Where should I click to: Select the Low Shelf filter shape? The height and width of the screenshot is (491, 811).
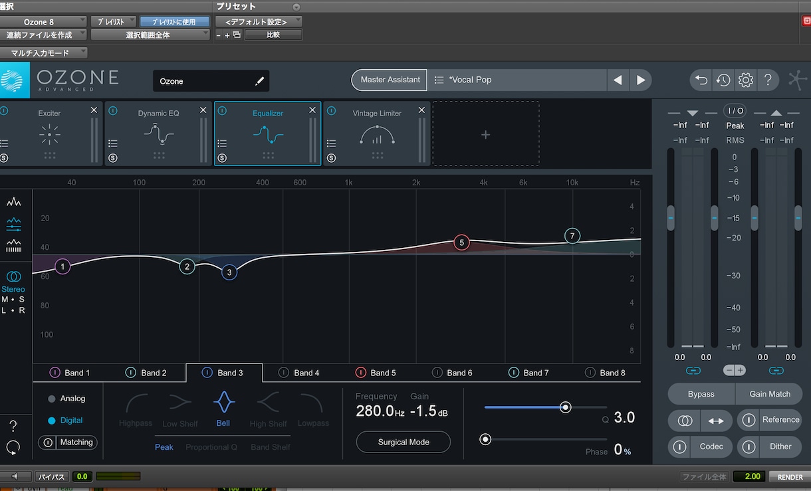tap(180, 409)
